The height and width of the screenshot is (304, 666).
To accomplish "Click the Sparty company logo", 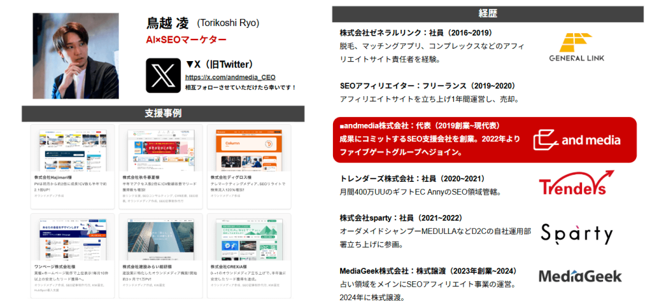I will 577,233.
